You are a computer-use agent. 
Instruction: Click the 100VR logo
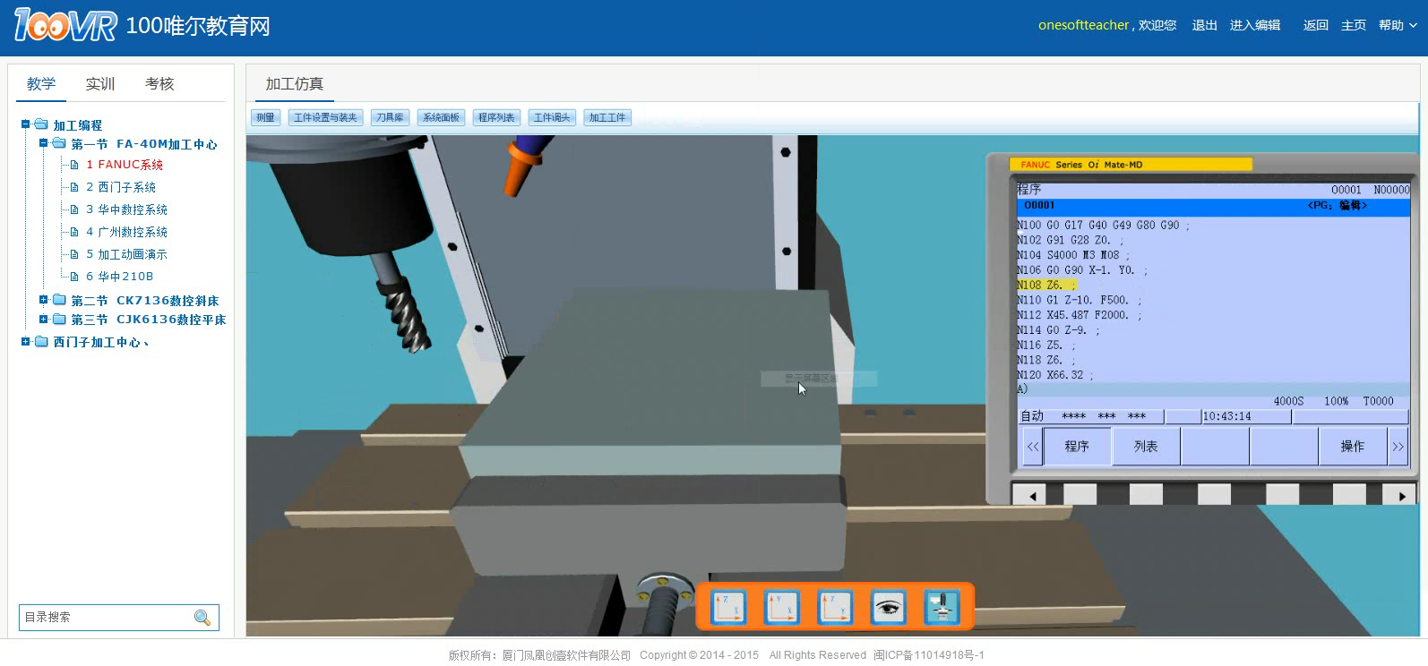(x=65, y=25)
